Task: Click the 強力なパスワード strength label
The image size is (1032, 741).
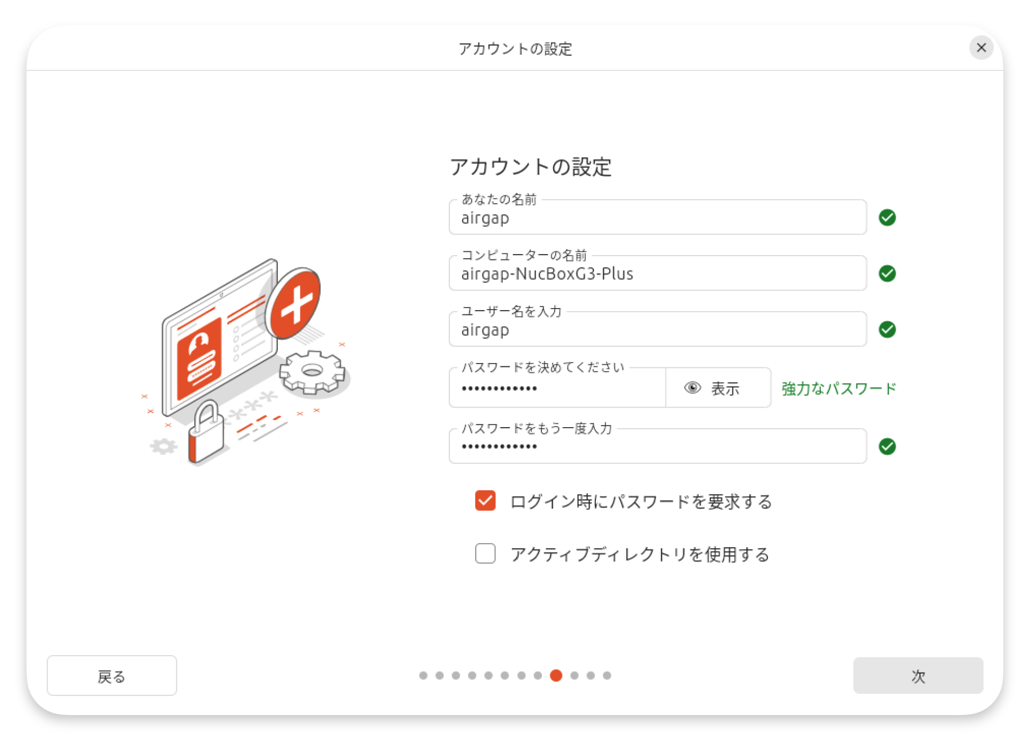Action: (x=838, y=388)
